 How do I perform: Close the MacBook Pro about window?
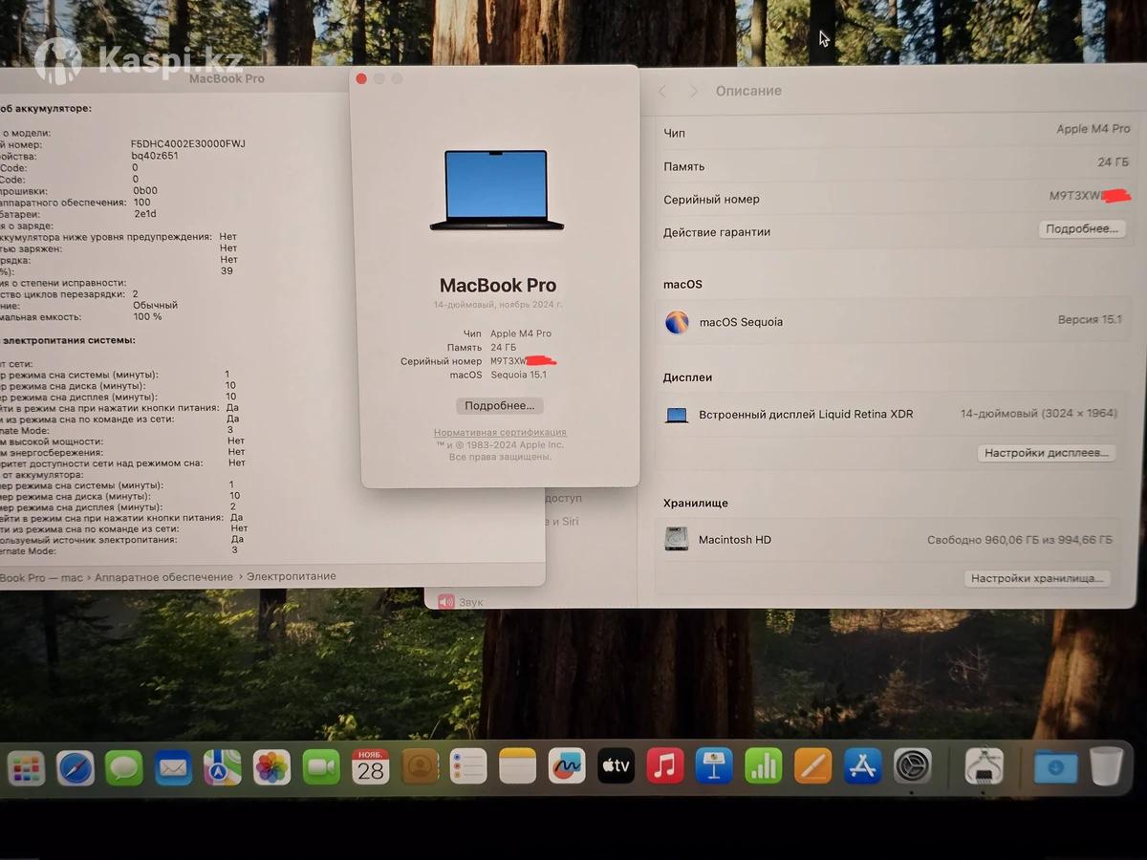point(361,78)
